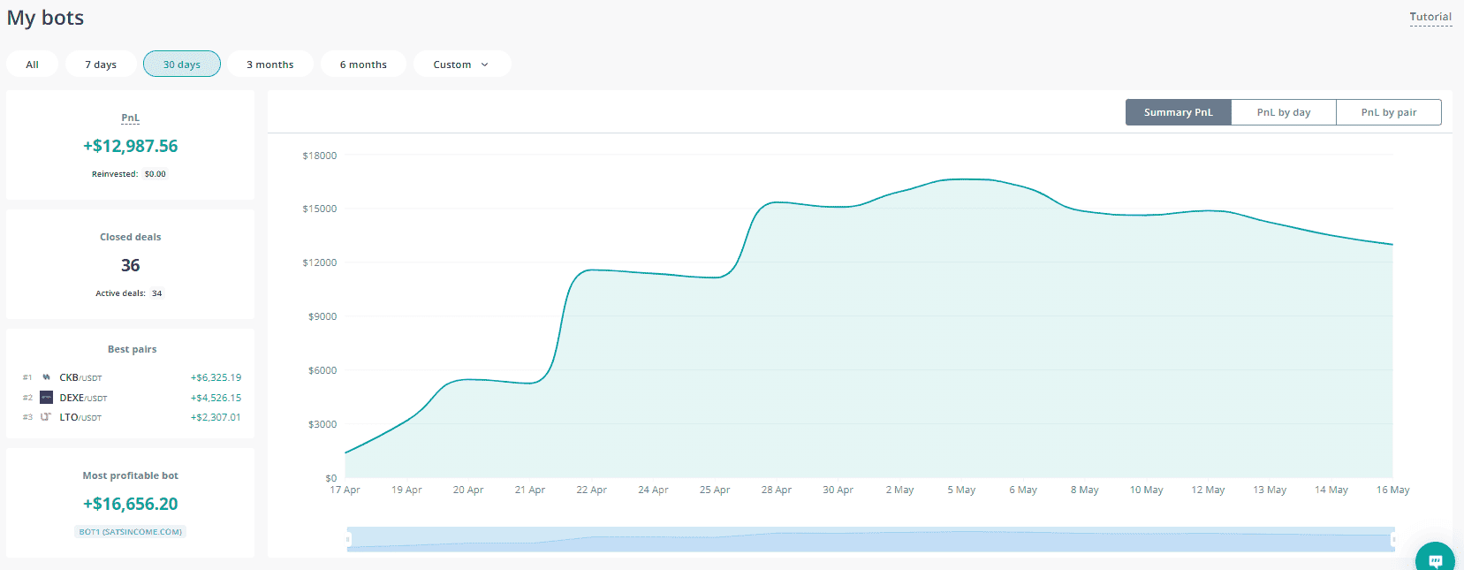
Task: Click the BOT1 (SATSINCOME.COM) bot tag
Action: [x=131, y=532]
